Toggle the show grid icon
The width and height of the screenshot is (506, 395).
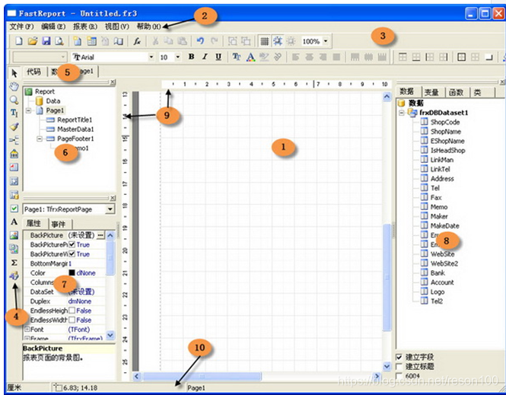[x=264, y=41]
